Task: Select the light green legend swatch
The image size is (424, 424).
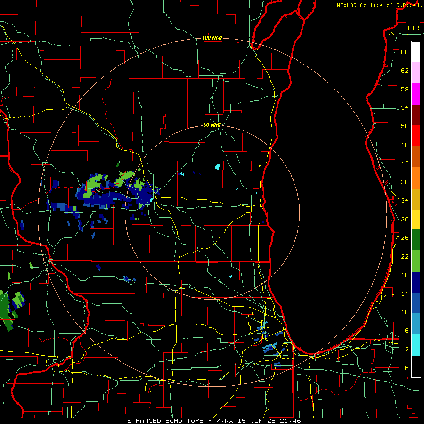Action: click(x=416, y=261)
